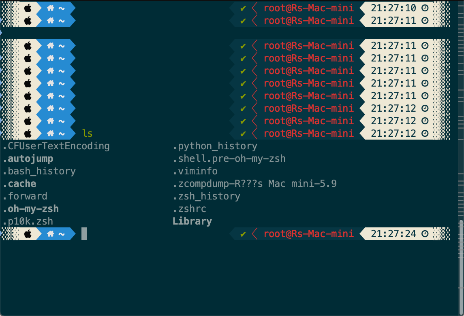
Task: Click the home icon on the 21:27:24 prompt
Action: 51,234
